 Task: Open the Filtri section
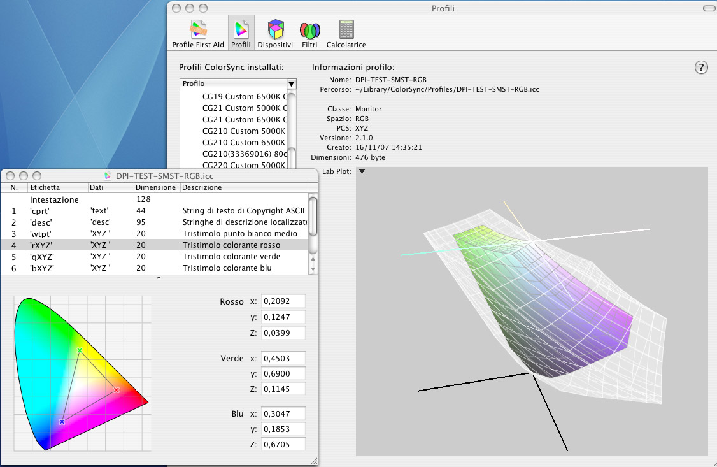pos(309,34)
